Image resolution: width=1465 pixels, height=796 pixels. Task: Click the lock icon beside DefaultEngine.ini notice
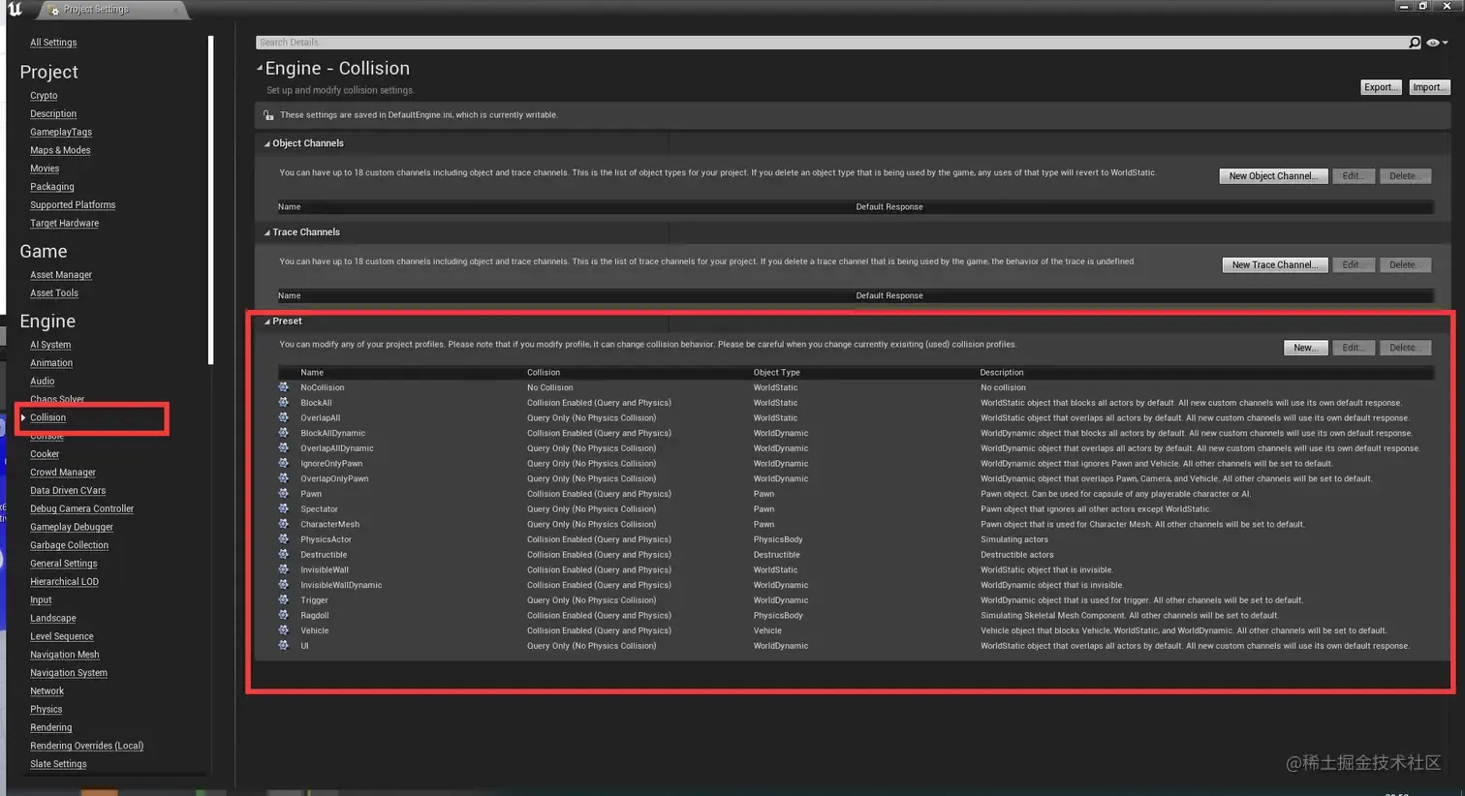268,115
